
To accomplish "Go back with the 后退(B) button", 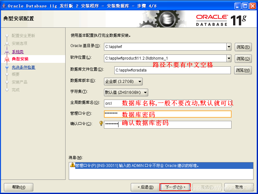I will tap(145, 187).
